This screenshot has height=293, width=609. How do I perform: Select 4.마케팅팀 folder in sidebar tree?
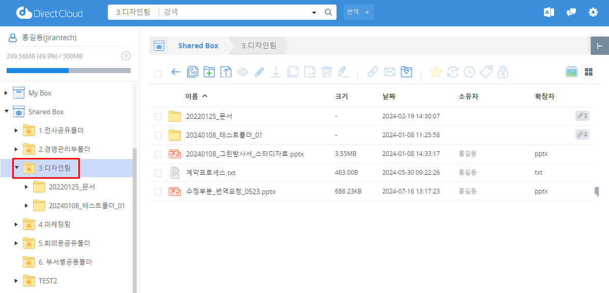click(54, 224)
